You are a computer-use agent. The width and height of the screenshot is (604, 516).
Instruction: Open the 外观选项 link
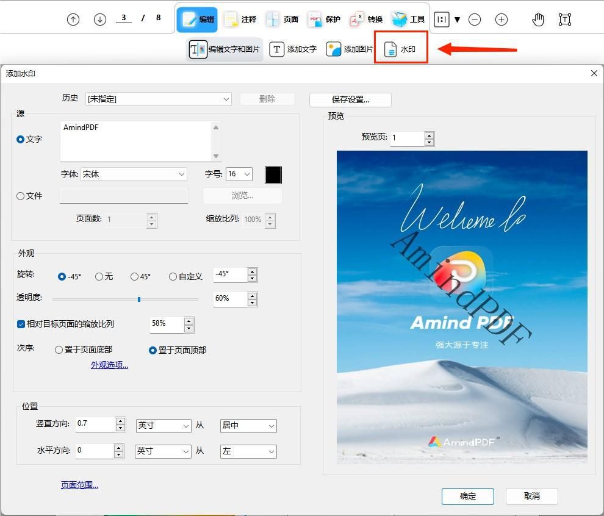coord(109,365)
